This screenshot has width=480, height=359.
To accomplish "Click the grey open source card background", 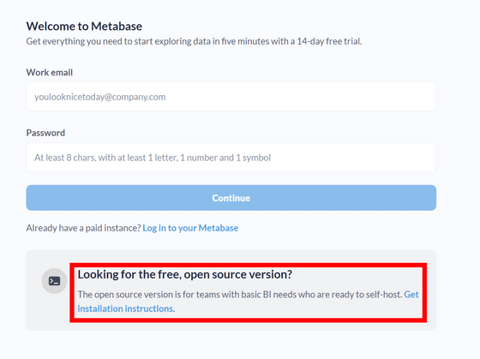I will (x=231, y=290).
